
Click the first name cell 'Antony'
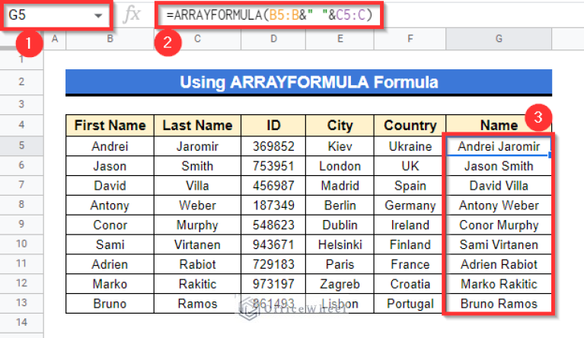pyautogui.click(x=110, y=206)
